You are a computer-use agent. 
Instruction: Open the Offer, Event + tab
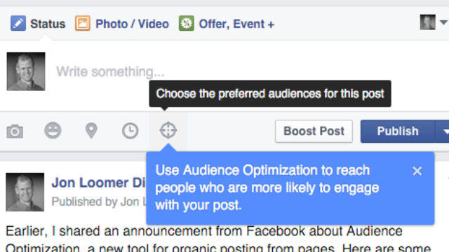click(x=236, y=24)
